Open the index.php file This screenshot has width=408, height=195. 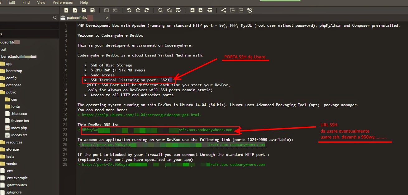[x=19, y=128]
